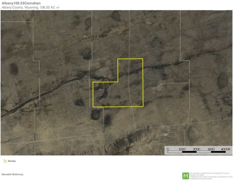Click the green MapRight M logo

tap(186, 176)
